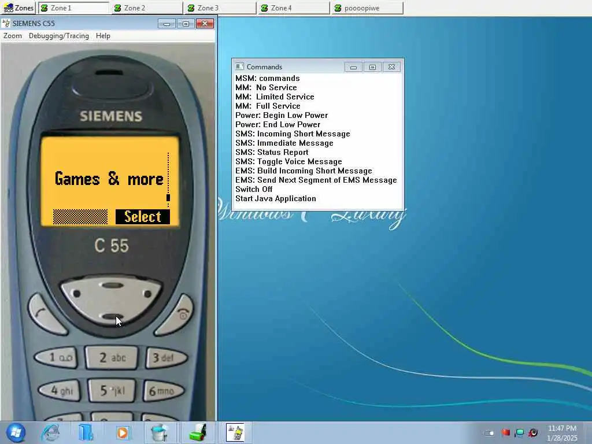Viewport: 592px width, 444px height.
Task: Click the left softkey label on phone screen
Action: coord(80,217)
